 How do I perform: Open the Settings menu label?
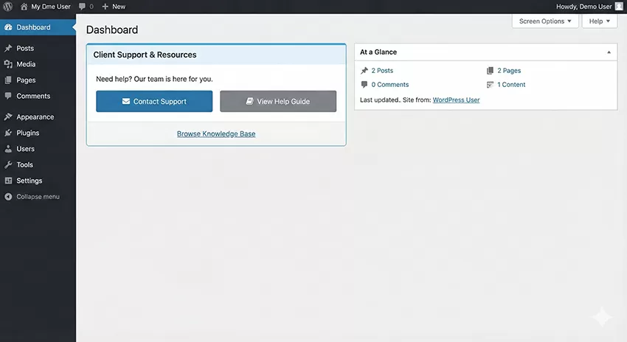29,181
